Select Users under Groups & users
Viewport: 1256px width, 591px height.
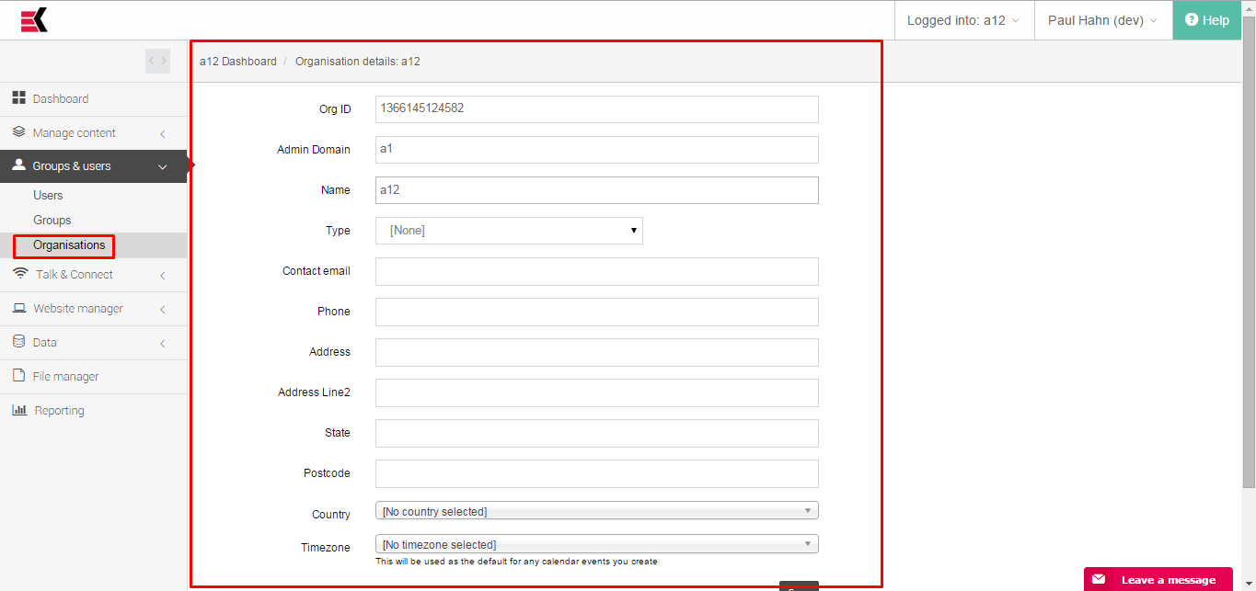[48, 195]
